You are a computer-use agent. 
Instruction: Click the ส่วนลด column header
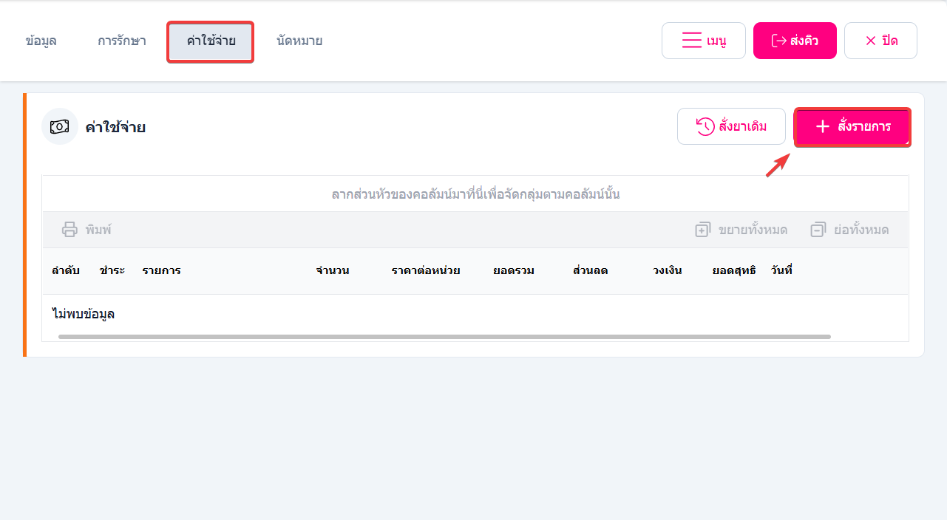pyautogui.click(x=590, y=270)
